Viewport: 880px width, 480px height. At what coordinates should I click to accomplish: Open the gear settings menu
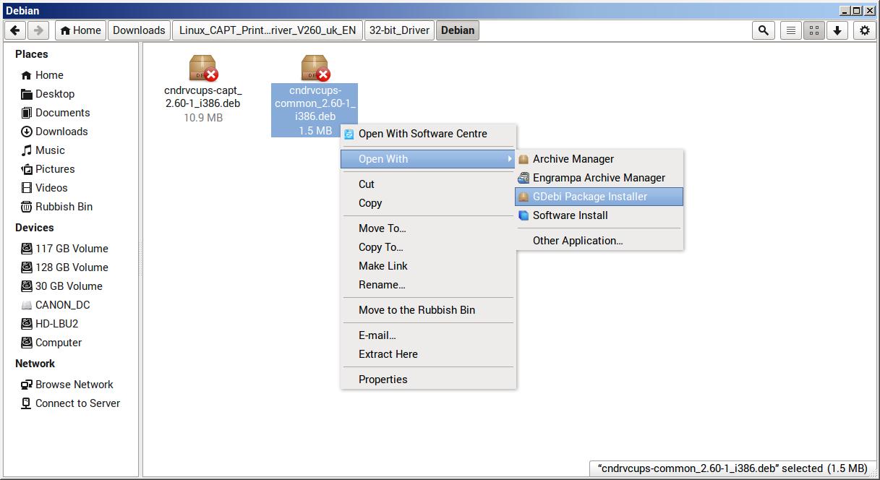[864, 30]
